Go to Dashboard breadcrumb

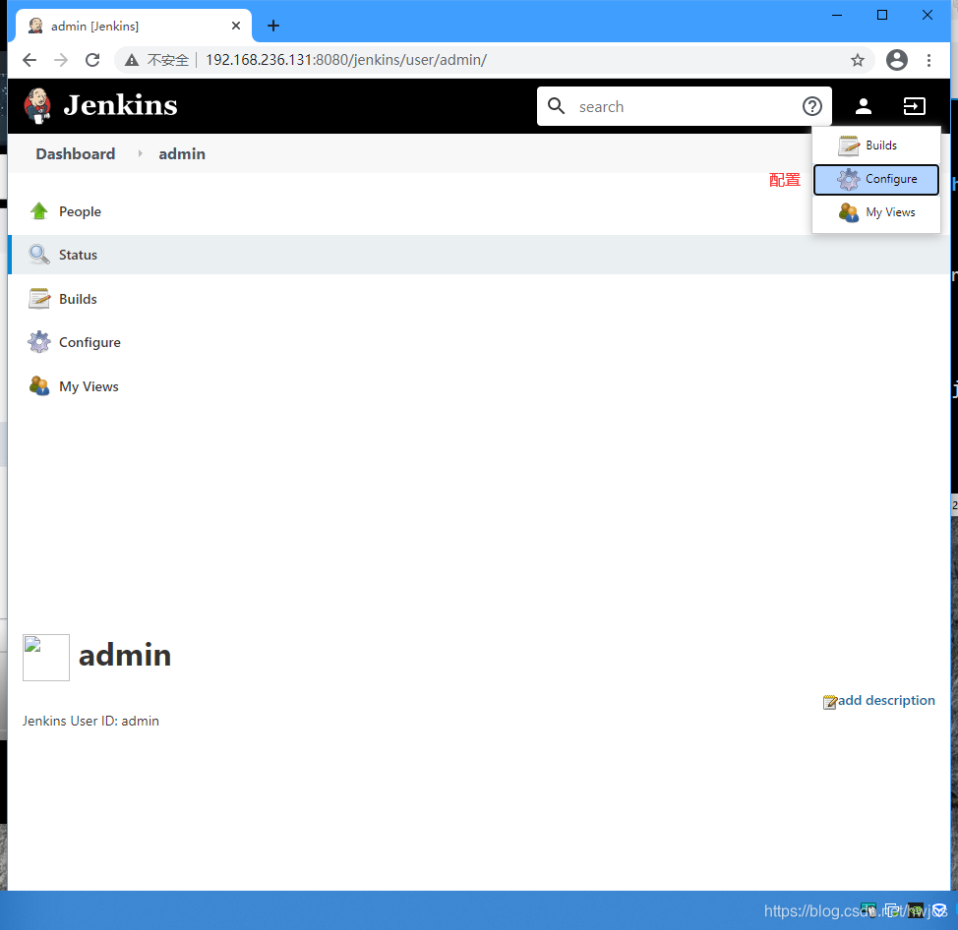coord(75,154)
